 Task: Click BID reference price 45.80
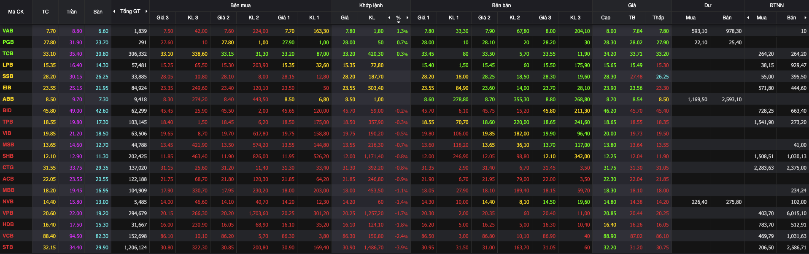(49, 111)
